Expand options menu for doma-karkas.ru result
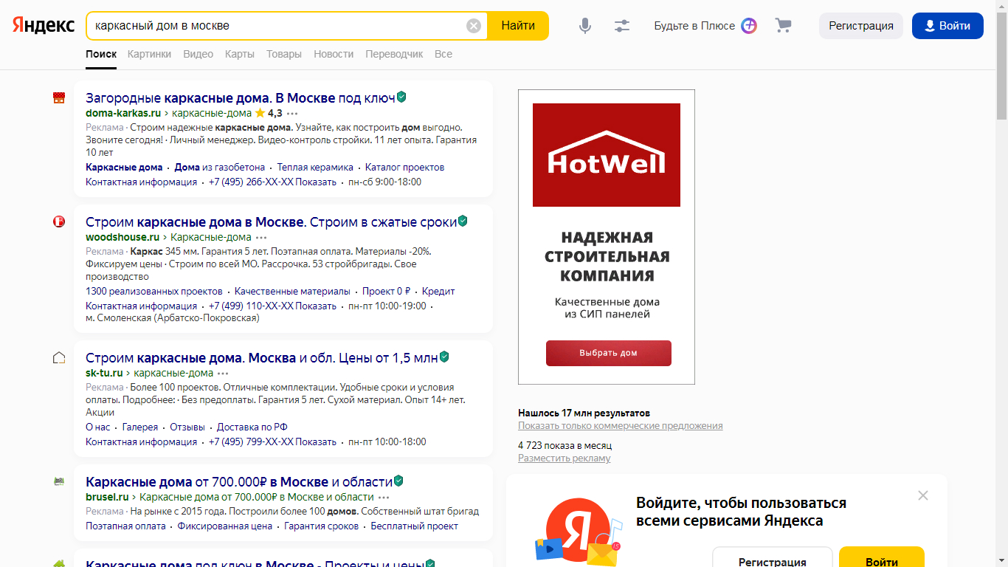1008x567 pixels. coord(292,114)
